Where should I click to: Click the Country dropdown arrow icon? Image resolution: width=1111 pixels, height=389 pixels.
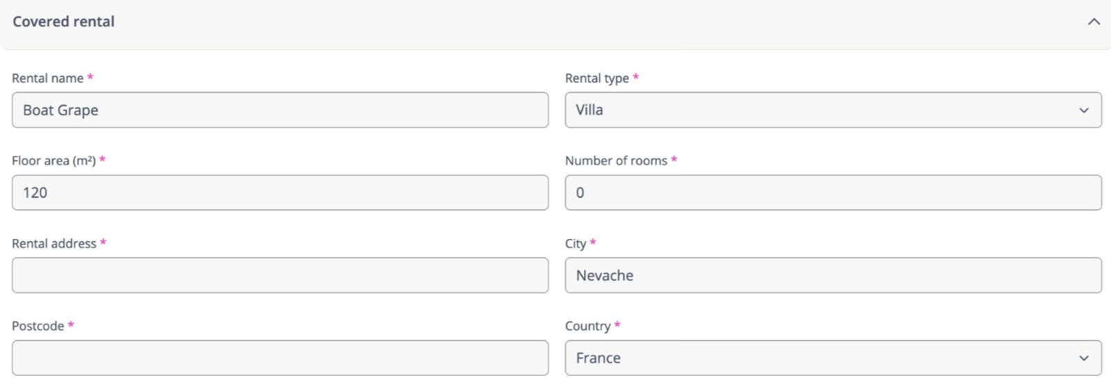[x=1084, y=358]
